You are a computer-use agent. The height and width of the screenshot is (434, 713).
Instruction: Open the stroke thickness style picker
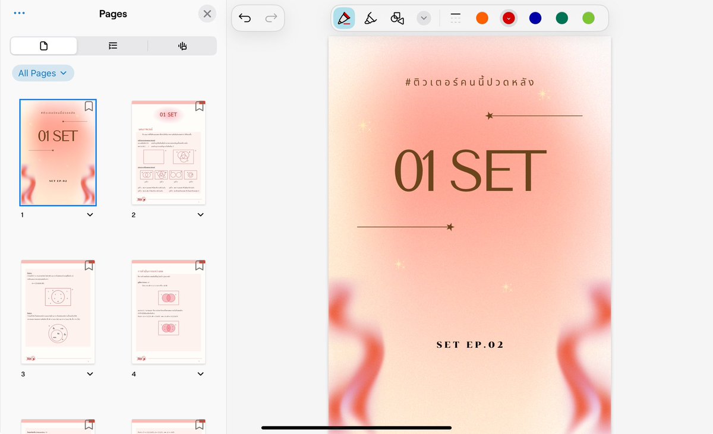coord(456,18)
